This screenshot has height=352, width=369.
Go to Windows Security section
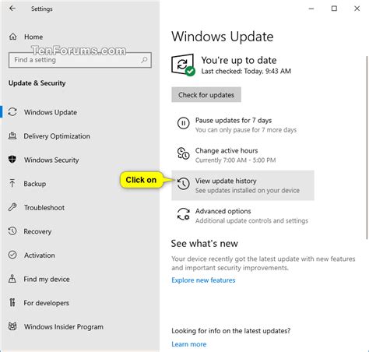51,160
